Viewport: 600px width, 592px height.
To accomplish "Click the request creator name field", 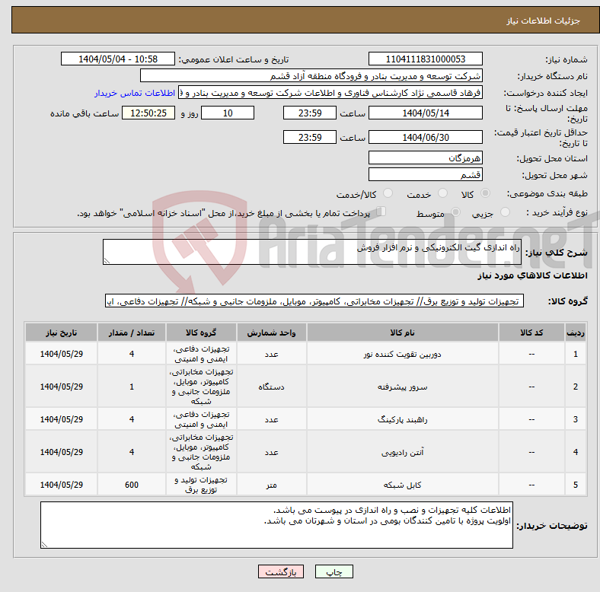I will tap(330, 93).
